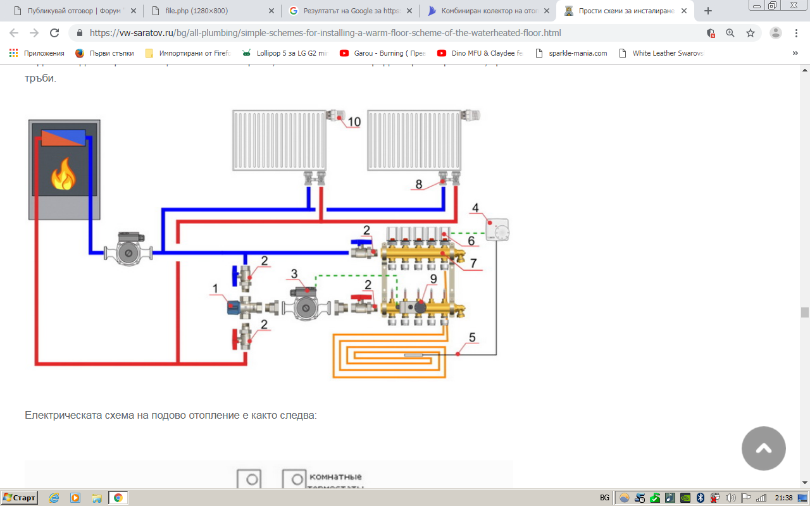The width and height of the screenshot is (810, 506).
Task: Bookmark this page with star icon
Action: [x=751, y=33]
